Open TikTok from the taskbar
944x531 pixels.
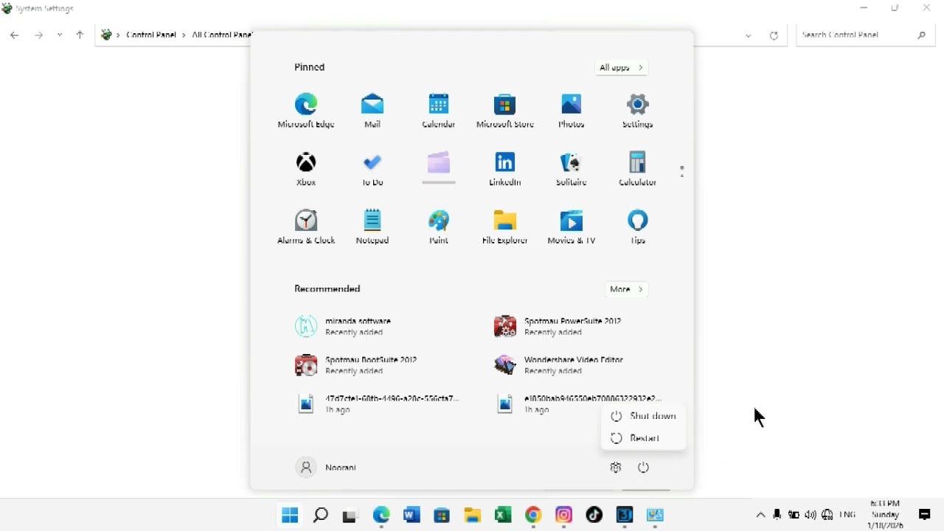tap(594, 515)
